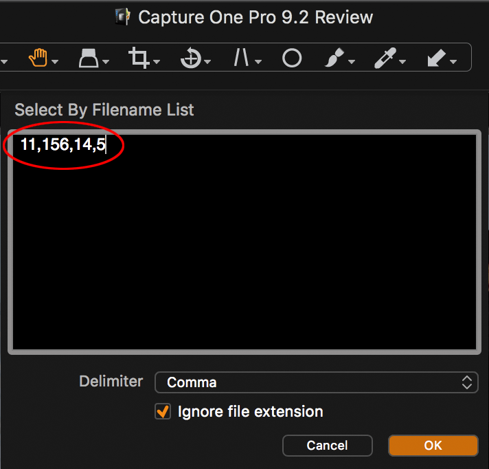Expand the eyedropper tool options arrow
Image resolution: width=489 pixels, height=469 pixels.
coord(402,62)
